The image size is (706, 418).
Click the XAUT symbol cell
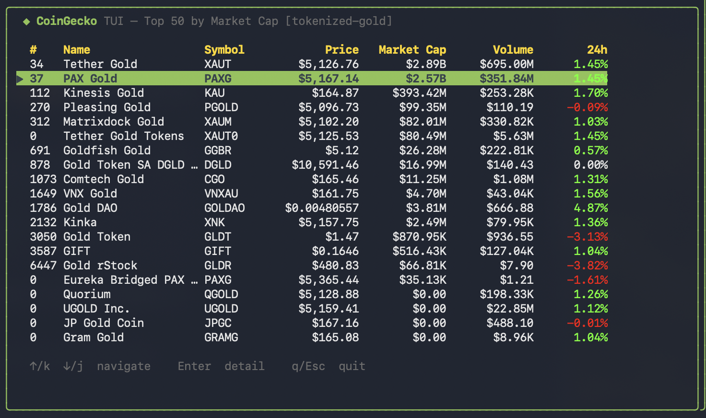[x=218, y=64]
